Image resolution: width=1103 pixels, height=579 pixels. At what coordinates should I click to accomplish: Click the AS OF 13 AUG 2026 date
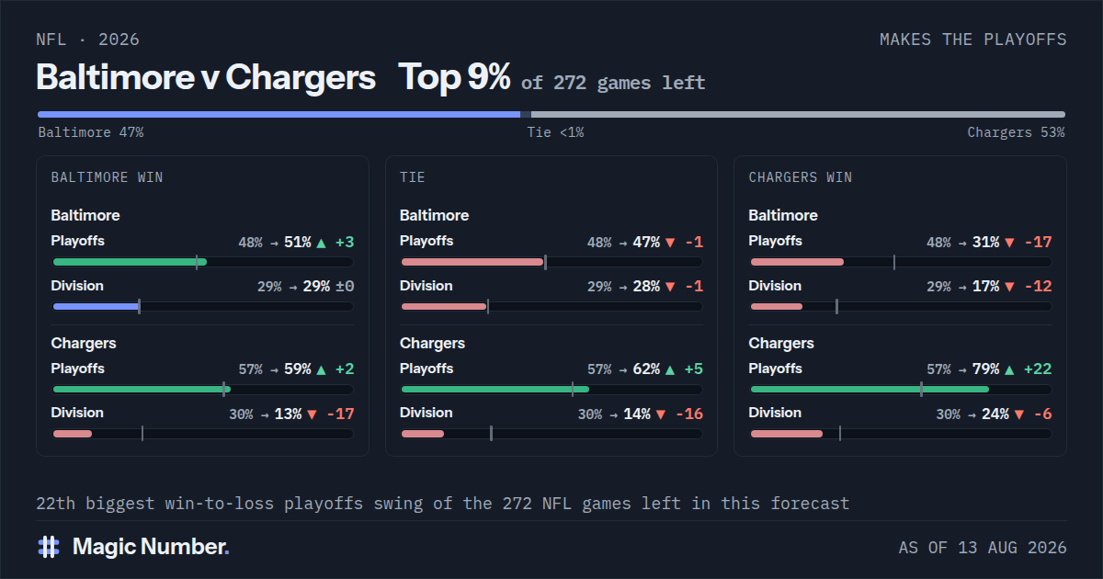click(983, 548)
